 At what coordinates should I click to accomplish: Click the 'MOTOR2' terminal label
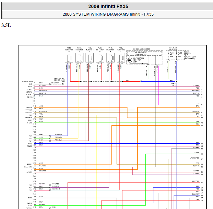coord(29,92)
